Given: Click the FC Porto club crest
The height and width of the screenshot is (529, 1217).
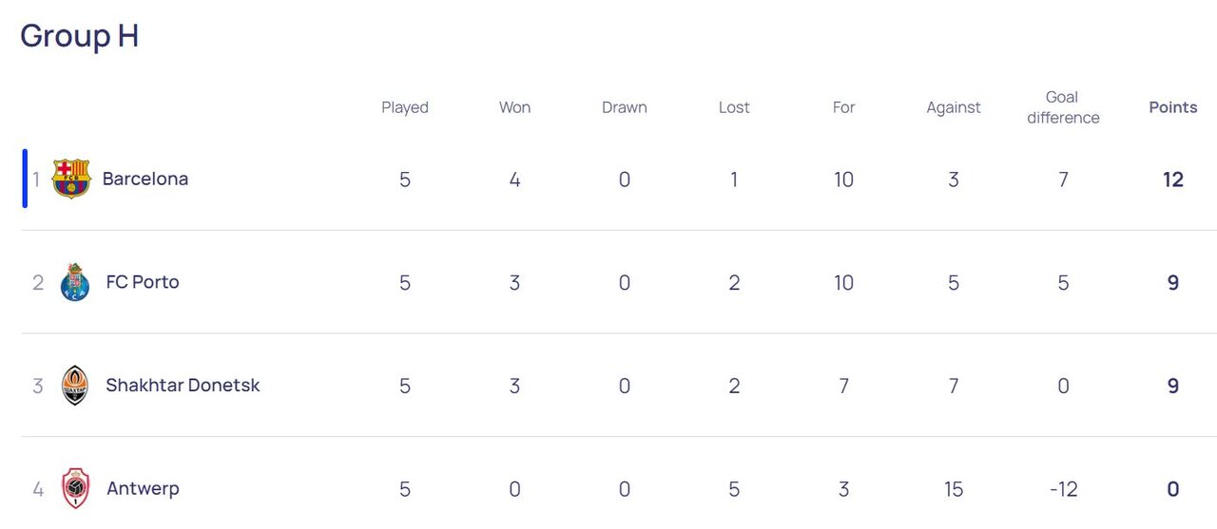Looking at the screenshot, I should click(74, 282).
